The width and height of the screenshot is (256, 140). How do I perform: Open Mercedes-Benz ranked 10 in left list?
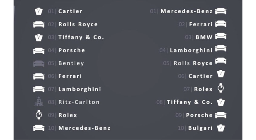click(x=84, y=128)
